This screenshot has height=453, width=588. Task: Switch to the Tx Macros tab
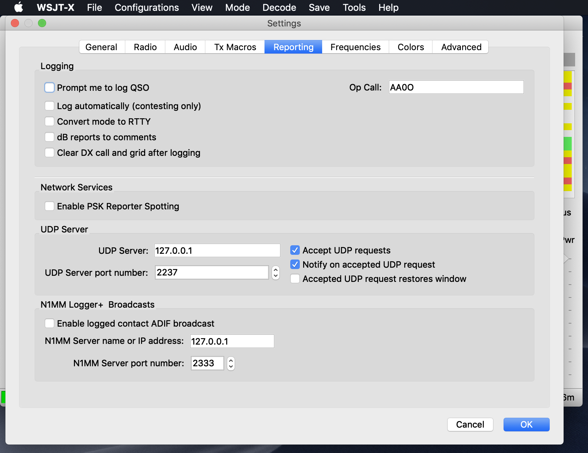pos(235,47)
